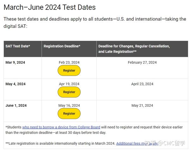Click Register for the June 1 test
Screen dimensions: 190x151
coord(69,114)
